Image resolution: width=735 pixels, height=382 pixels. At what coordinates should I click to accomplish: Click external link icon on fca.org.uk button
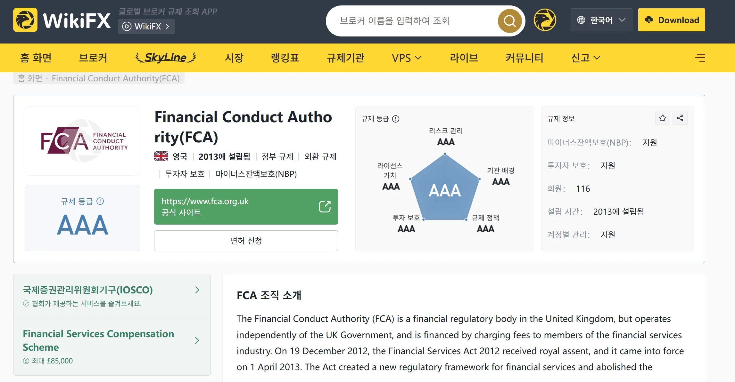tap(325, 207)
